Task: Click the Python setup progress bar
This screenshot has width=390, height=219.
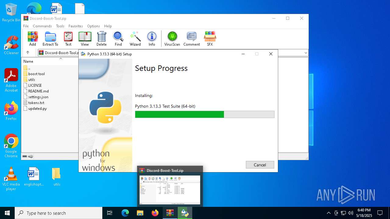Action: [x=205, y=114]
